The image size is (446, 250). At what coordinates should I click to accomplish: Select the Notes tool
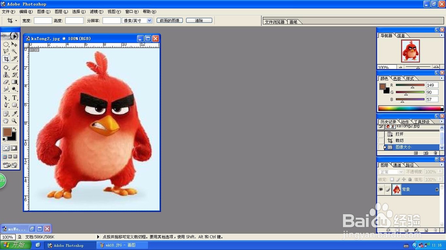[x=6, y=113]
